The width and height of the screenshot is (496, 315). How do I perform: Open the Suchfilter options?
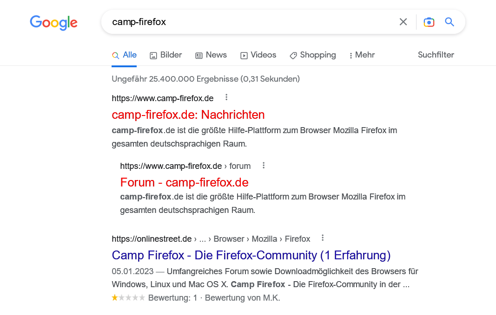tap(436, 55)
